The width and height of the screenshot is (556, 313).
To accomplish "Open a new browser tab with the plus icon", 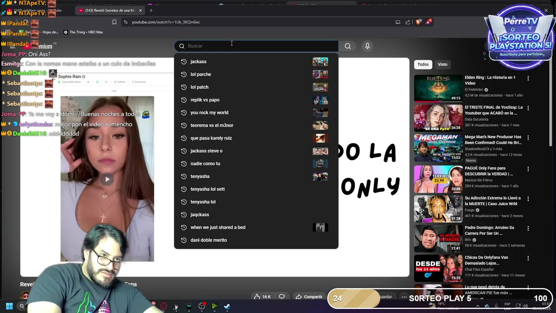I will click(x=151, y=10).
